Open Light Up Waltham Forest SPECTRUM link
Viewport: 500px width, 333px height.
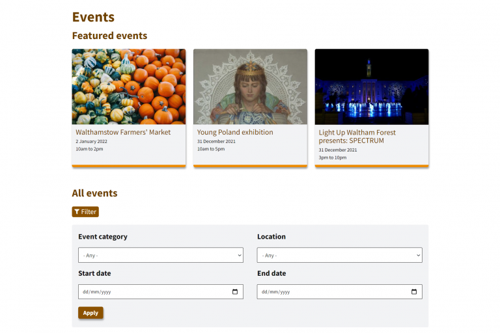click(357, 137)
